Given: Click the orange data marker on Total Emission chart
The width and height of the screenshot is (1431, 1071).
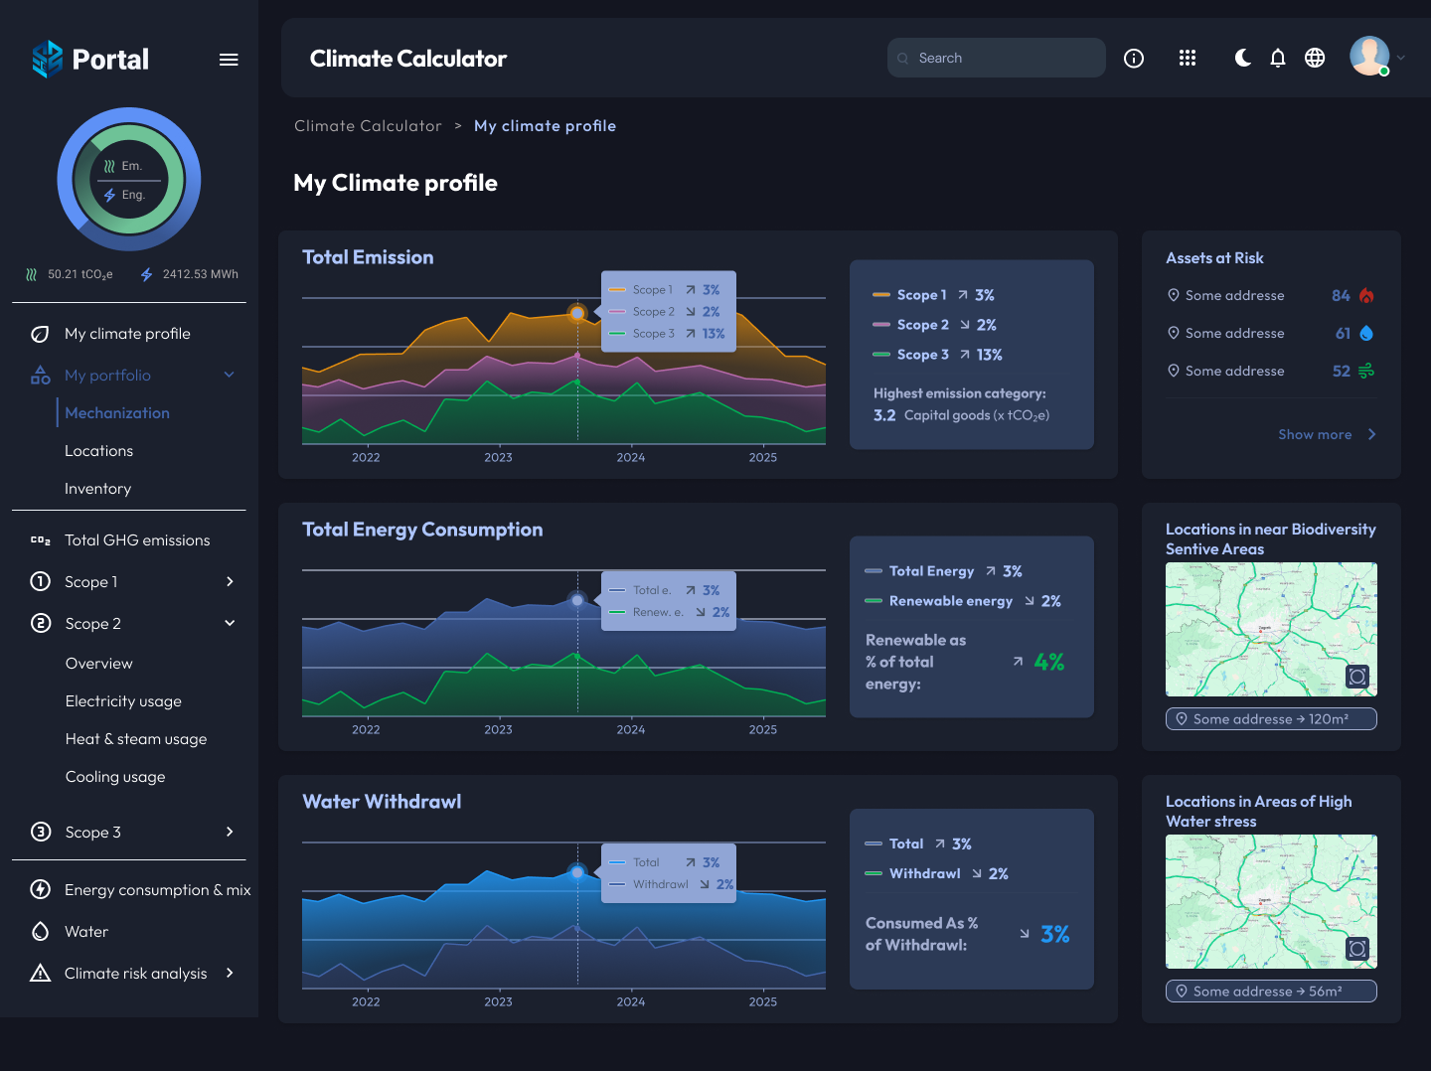Looking at the screenshot, I should point(577,313).
